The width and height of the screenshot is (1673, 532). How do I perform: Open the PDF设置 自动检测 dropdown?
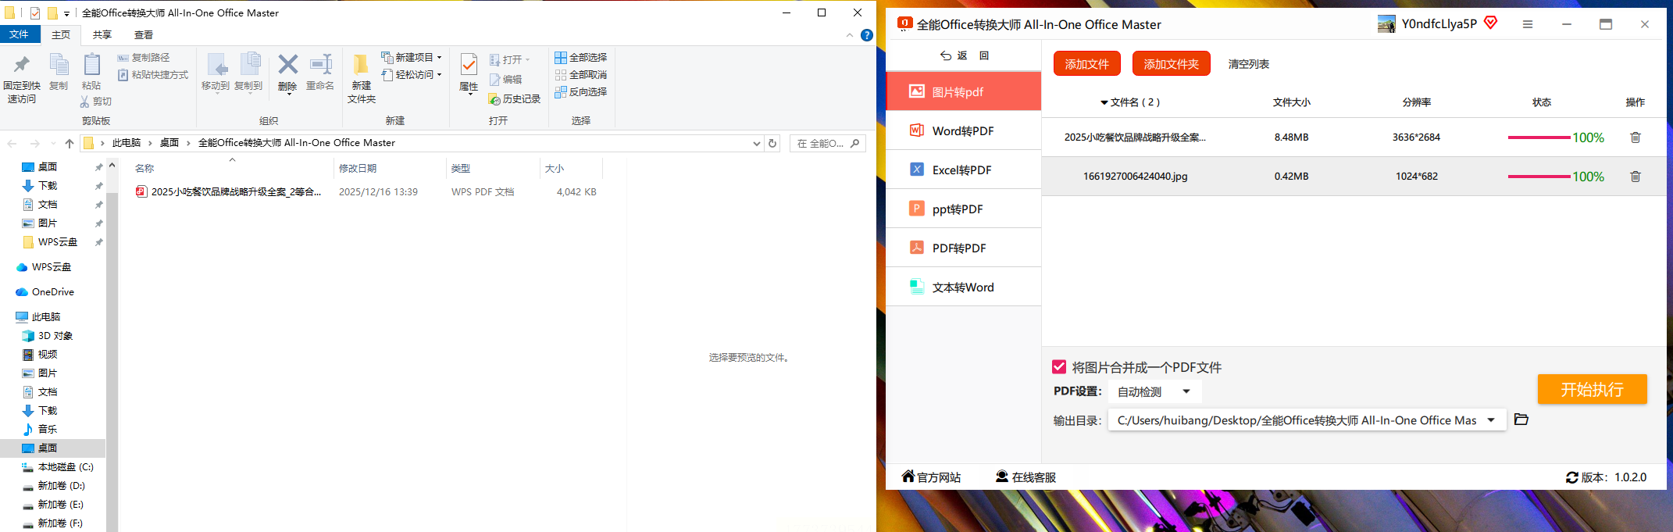(1154, 391)
